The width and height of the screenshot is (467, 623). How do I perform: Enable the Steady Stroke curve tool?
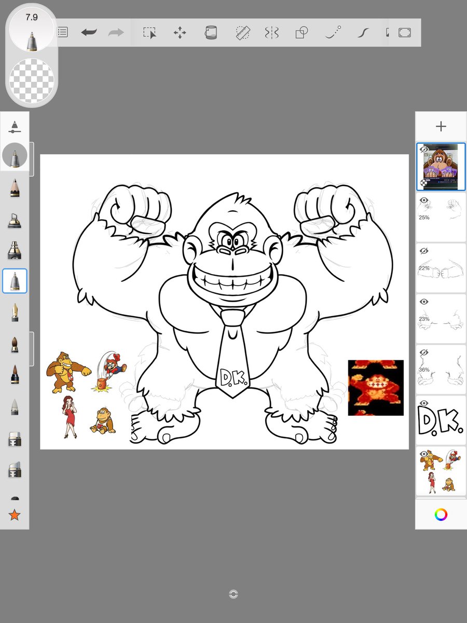click(x=363, y=33)
